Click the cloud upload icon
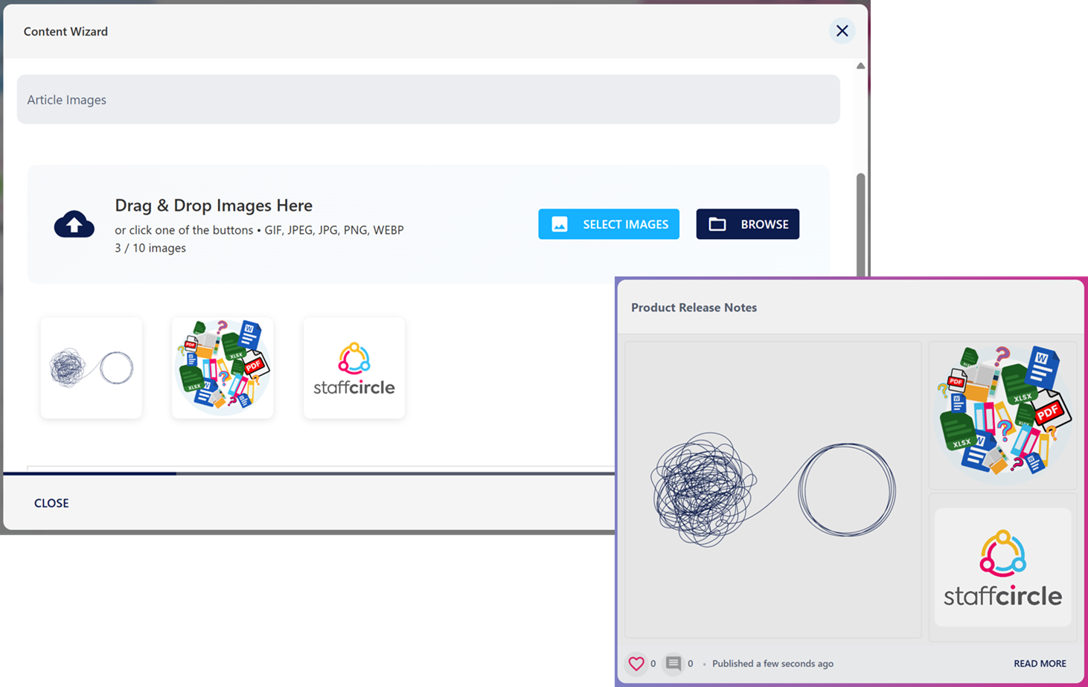 click(74, 224)
